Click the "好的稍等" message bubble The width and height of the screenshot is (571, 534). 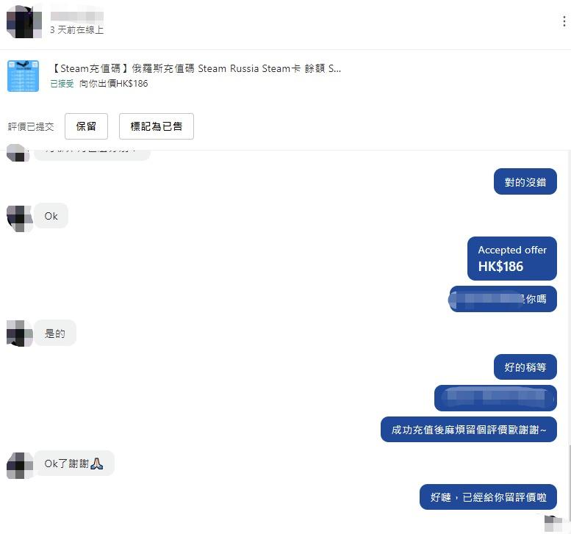(525, 367)
